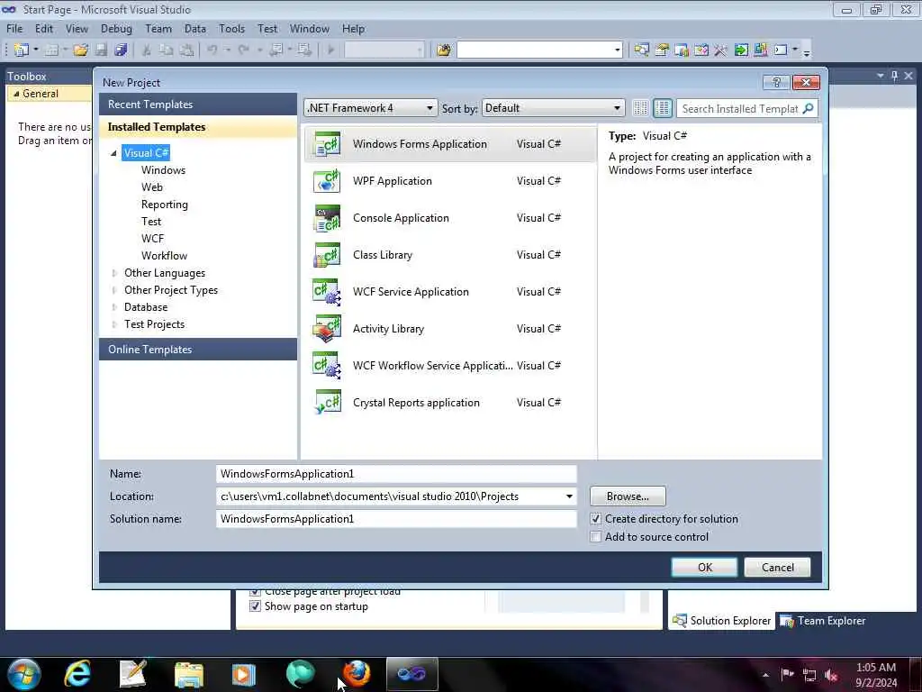Switch to medium icons view in template list
The height and width of the screenshot is (692, 922).
[663, 108]
